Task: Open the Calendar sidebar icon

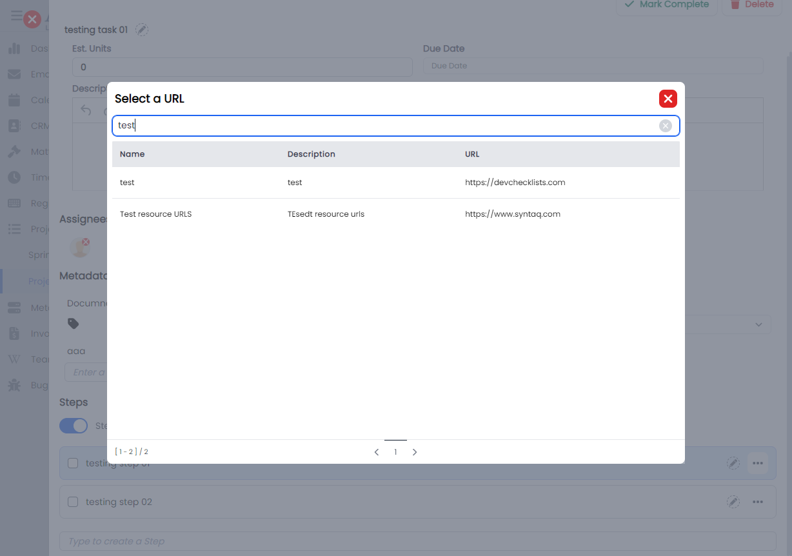Action: pyautogui.click(x=14, y=100)
